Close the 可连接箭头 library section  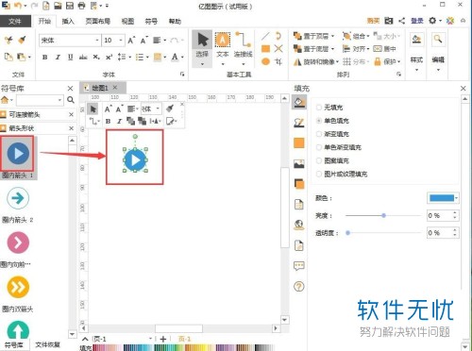pos(71,114)
